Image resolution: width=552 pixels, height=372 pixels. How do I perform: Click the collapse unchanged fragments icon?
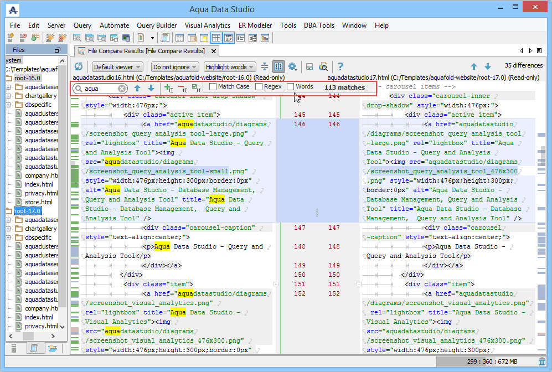point(265,67)
